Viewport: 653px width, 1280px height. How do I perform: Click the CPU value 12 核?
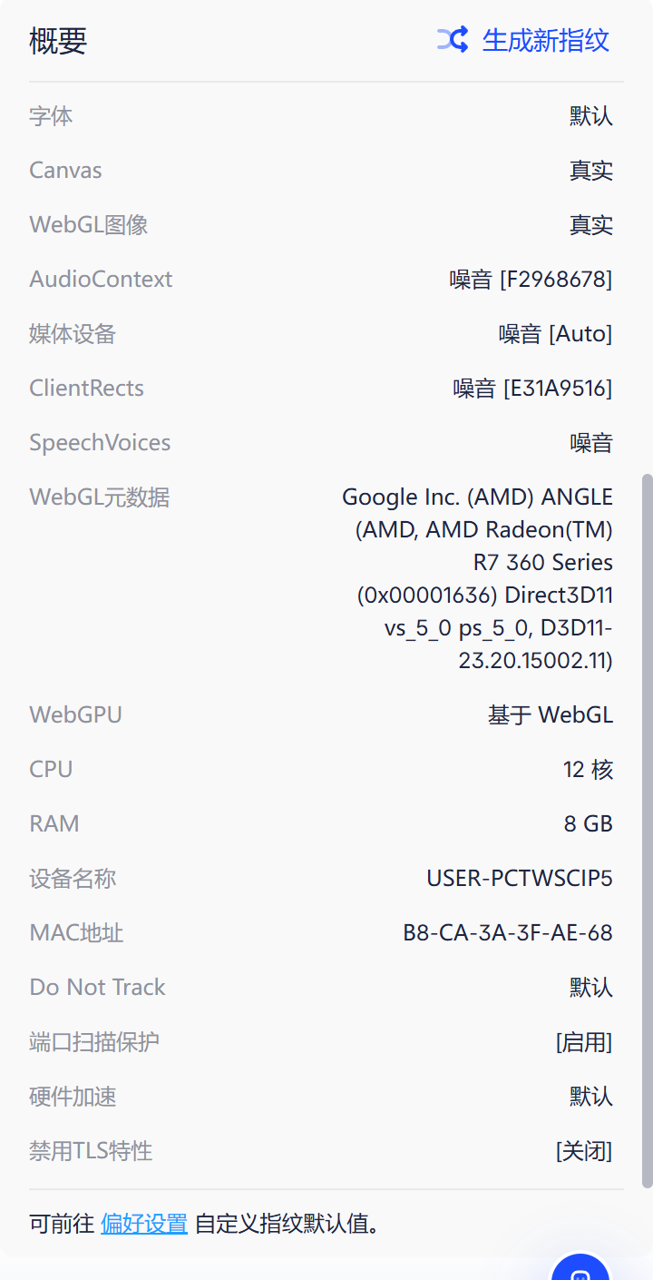pyautogui.click(x=588, y=770)
